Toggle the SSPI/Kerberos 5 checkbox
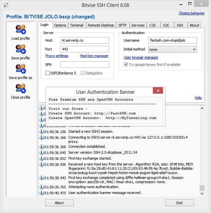 click(x=47, y=73)
